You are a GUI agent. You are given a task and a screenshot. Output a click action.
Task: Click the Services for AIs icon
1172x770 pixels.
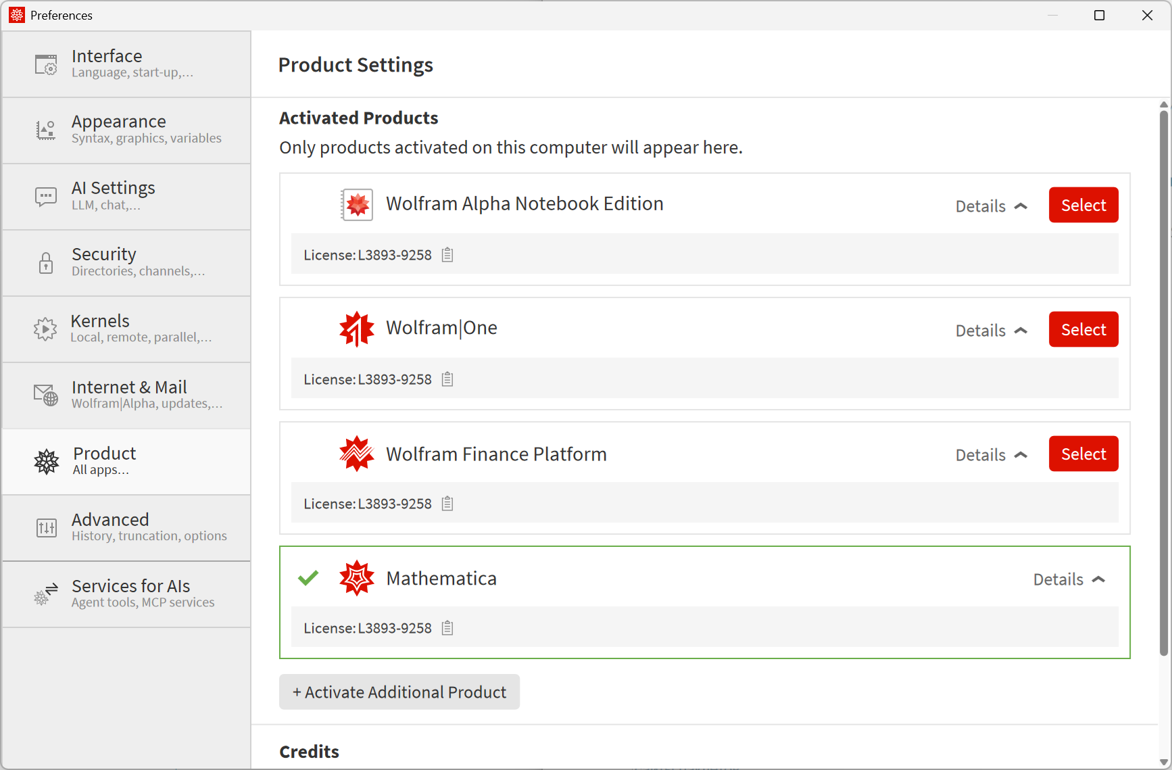pyautogui.click(x=46, y=594)
